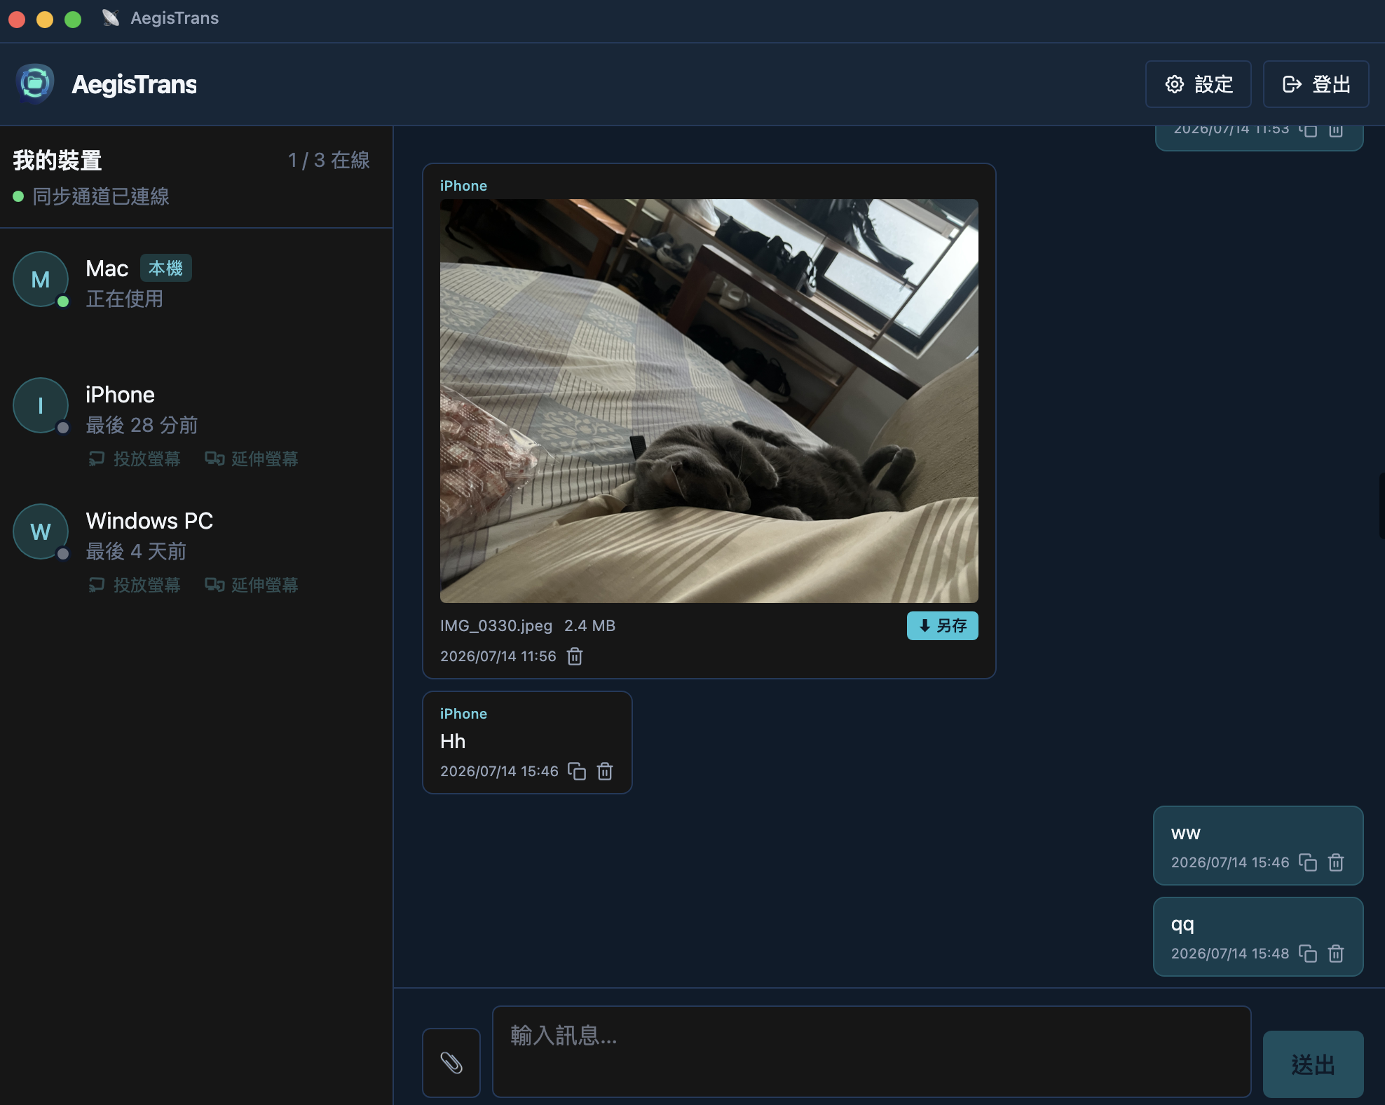Image resolution: width=1385 pixels, height=1105 pixels.
Task: Delete the IMG_0330.jpeg image message
Action: pyautogui.click(x=575, y=656)
